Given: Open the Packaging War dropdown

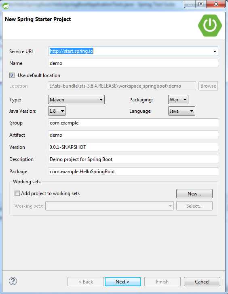Looking at the screenshot, I should (178, 100).
